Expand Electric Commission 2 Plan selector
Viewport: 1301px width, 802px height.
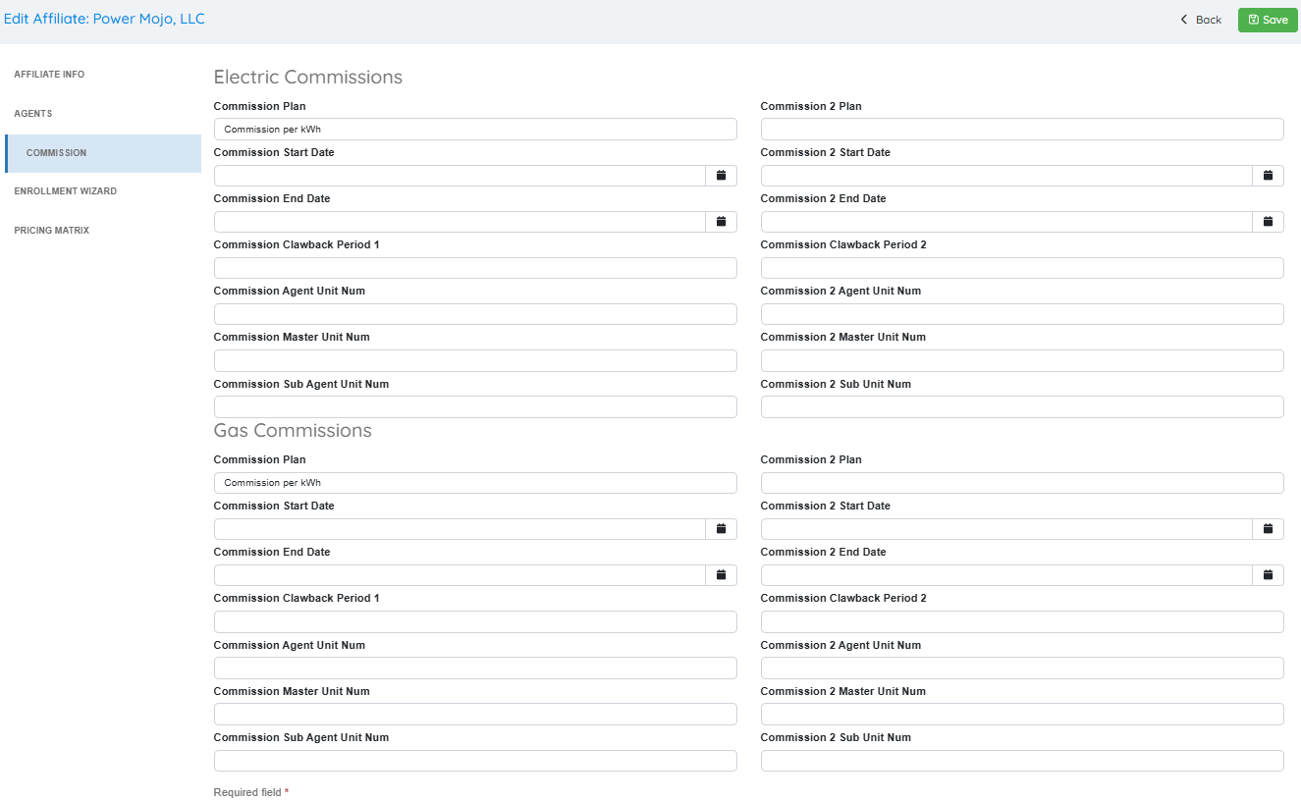pos(1021,130)
